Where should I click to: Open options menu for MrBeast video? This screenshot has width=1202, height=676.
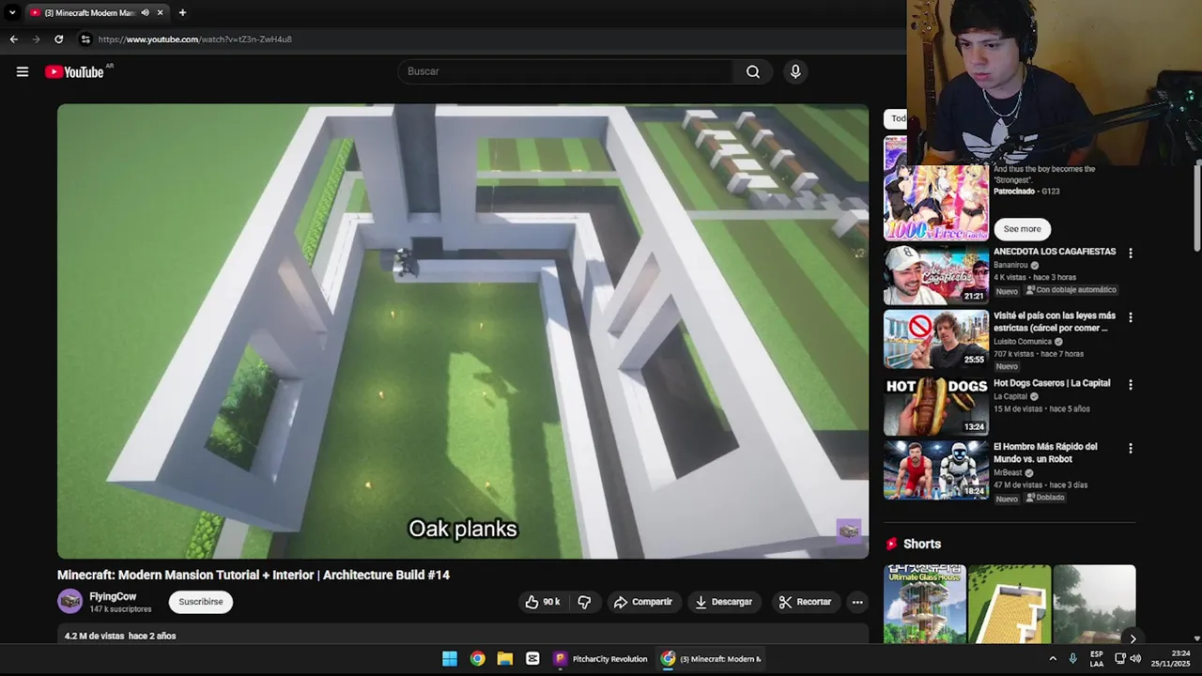click(1131, 449)
